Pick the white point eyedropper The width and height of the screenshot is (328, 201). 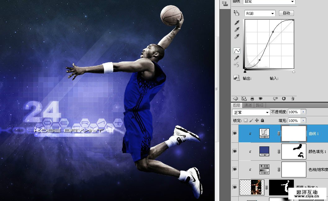point(237,36)
